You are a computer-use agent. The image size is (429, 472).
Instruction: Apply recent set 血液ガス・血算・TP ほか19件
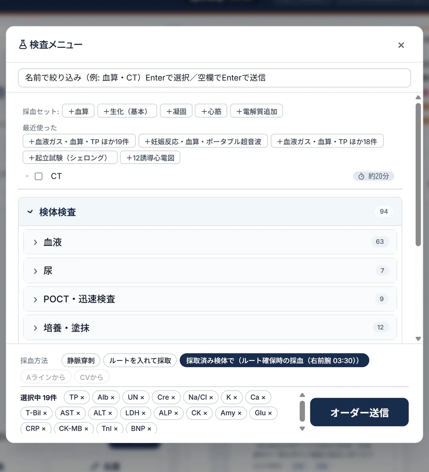pyautogui.click(x=79, y=141)
